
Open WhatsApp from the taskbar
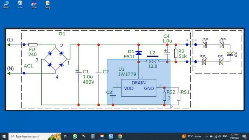75,136
